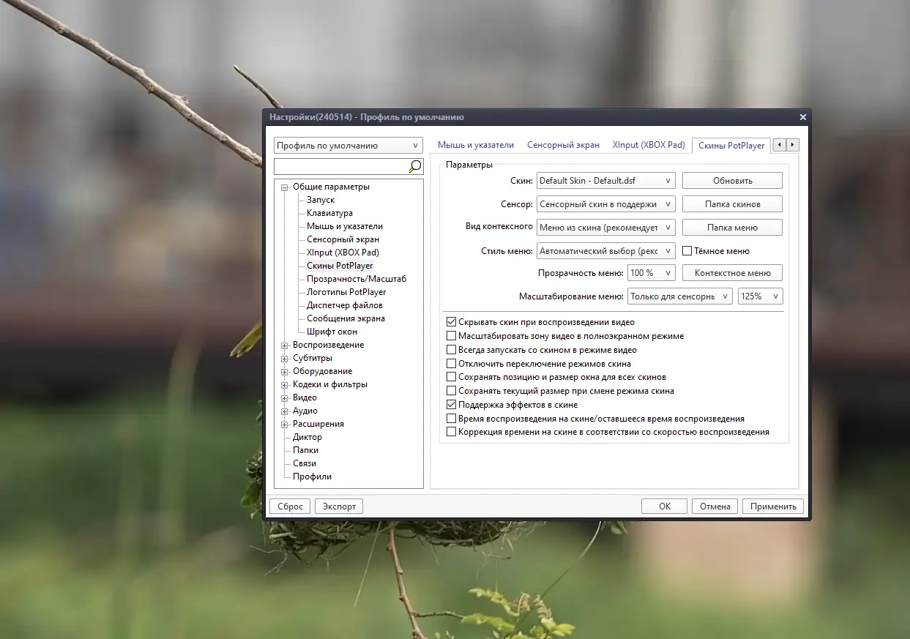Click the Применить button
This screenshot has height=639, width=910.
(x=773, y=506)
